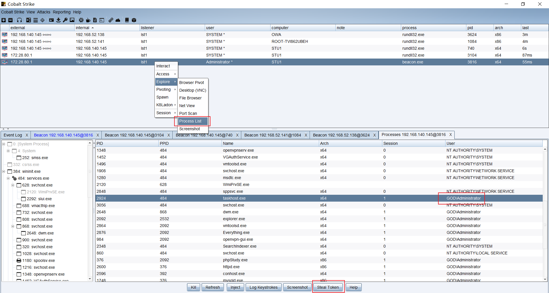The image size is (549, 293).
Task: Click the Inject button
Action: pyautogui.click(x=235, y=287)
